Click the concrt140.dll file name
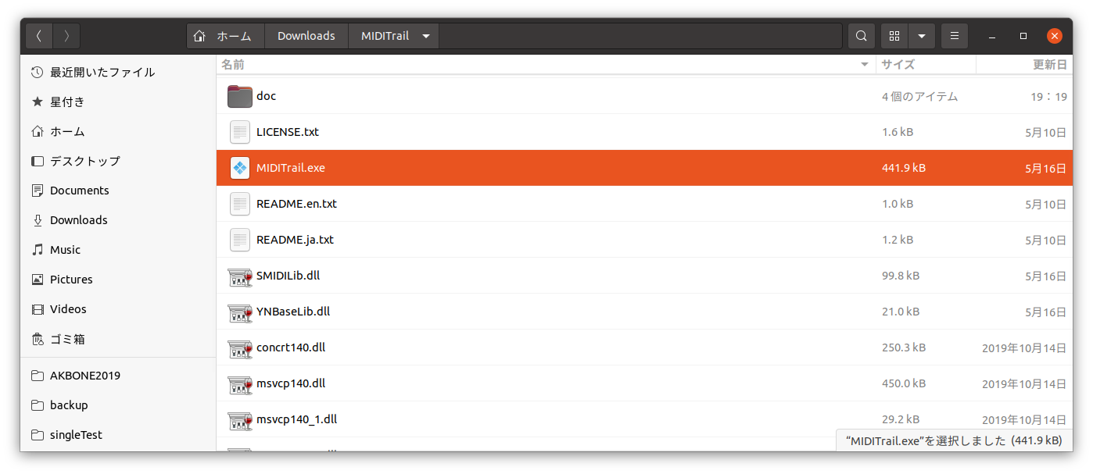 point(291,347)
